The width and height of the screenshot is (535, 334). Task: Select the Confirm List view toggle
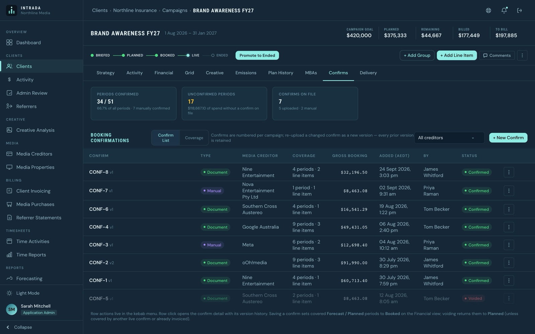click(166, 138)
